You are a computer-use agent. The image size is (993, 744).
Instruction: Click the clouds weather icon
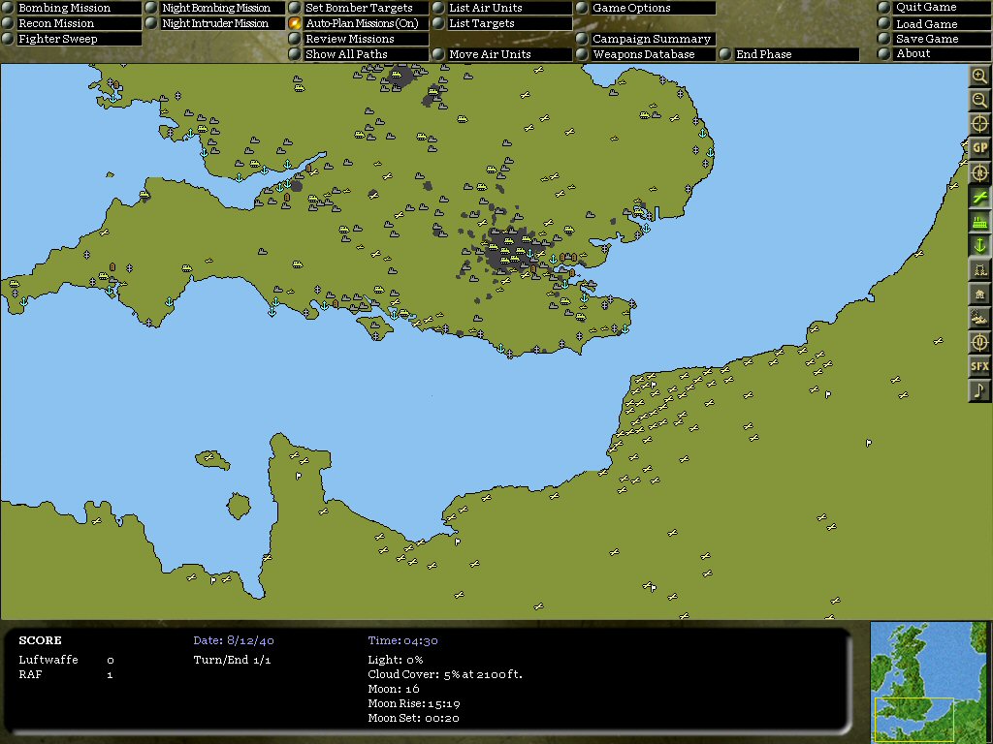click(979, 318)
